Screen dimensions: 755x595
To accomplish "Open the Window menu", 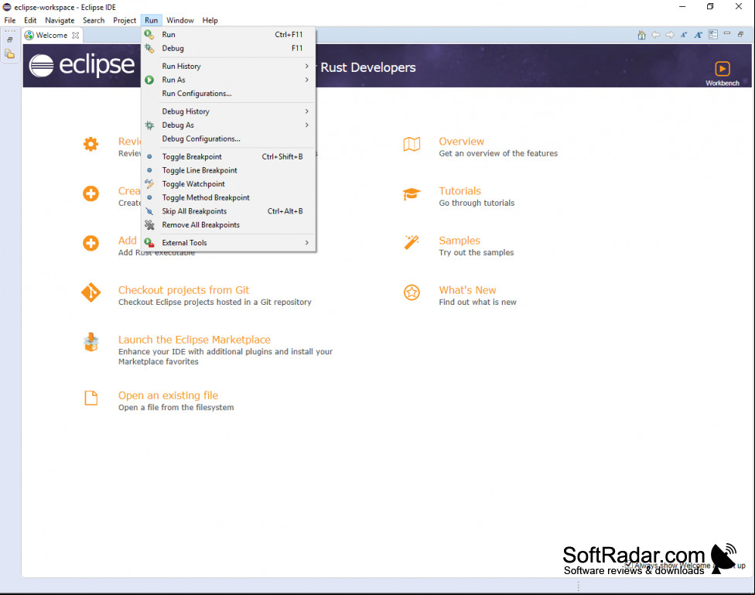I will pyautogui.click(x=180, y=20).
